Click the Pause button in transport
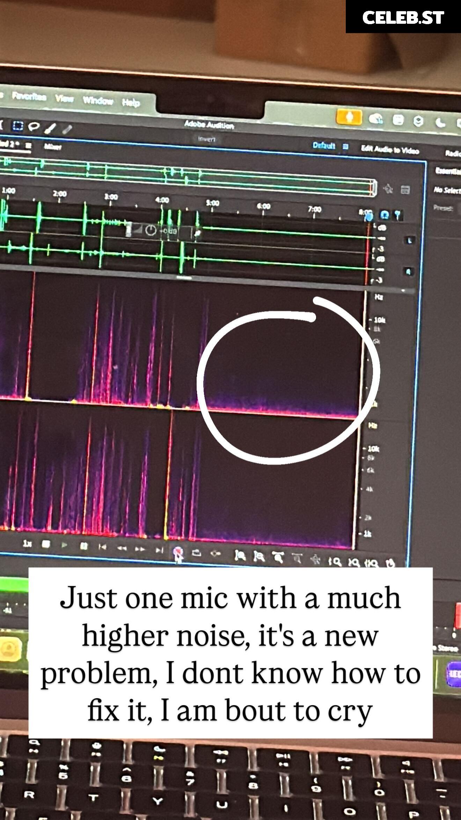 (x=83, y=546)
